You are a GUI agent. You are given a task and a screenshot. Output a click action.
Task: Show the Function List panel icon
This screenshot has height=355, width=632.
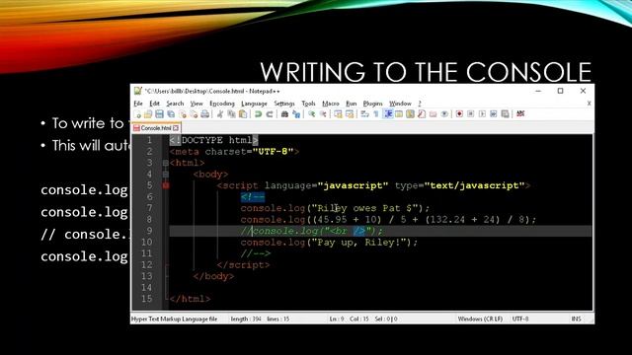(422, 114)
